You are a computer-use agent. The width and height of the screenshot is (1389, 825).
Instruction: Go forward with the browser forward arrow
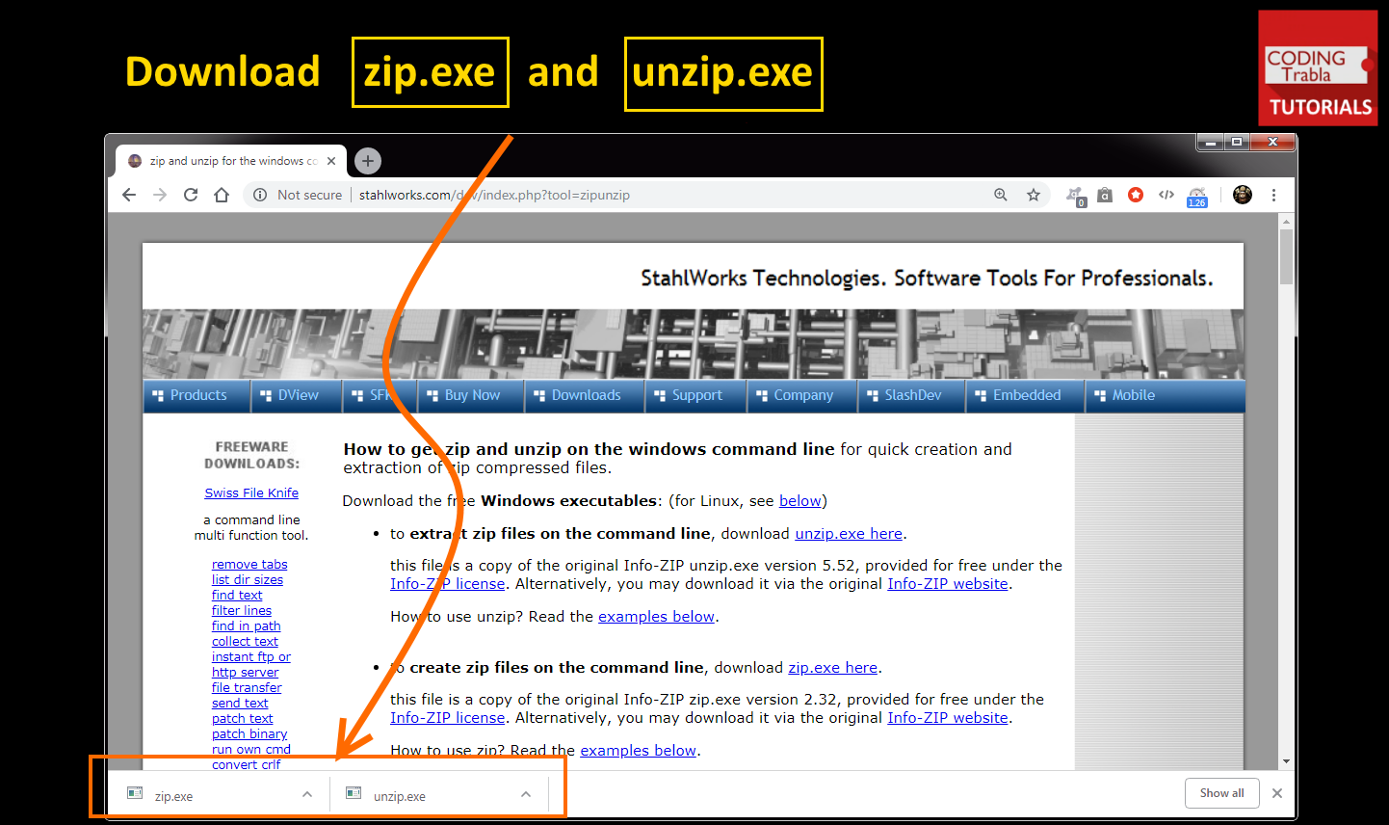[x=160, y=195]
